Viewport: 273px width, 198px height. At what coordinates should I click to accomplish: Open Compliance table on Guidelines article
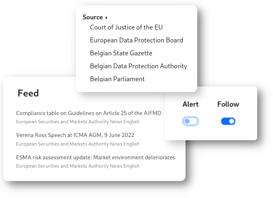(x=88, y=113)
